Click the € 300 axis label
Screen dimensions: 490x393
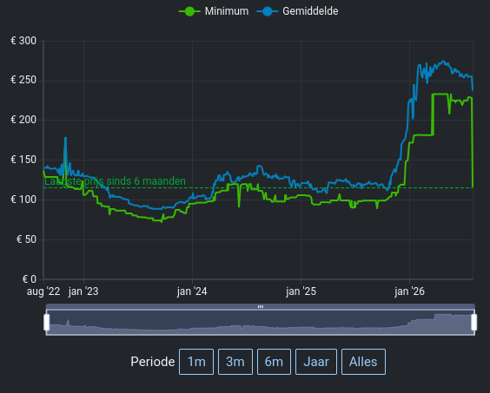click(x=23, y=41)
